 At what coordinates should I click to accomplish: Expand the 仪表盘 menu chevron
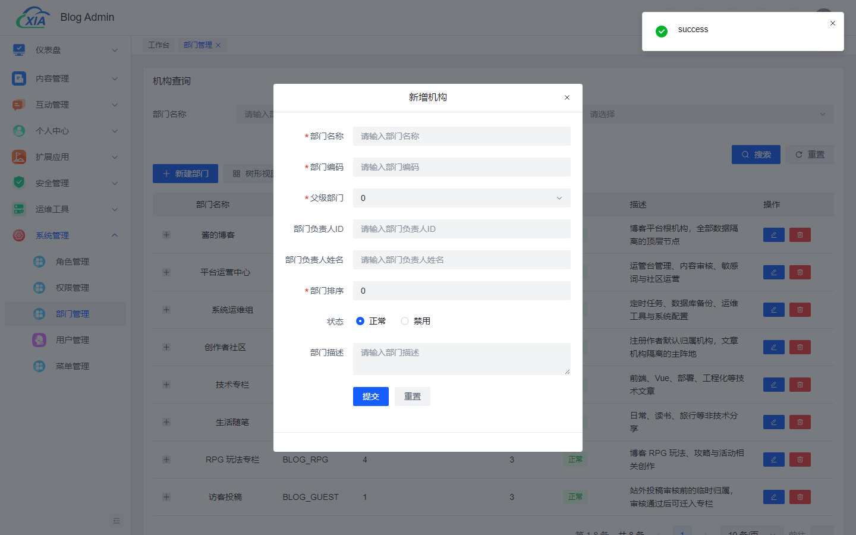pyautogui.click(x=115, y=50)
